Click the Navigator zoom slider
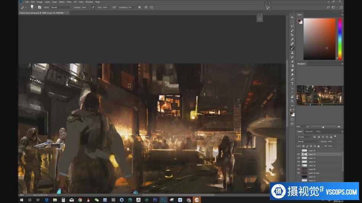 point(323,127)
